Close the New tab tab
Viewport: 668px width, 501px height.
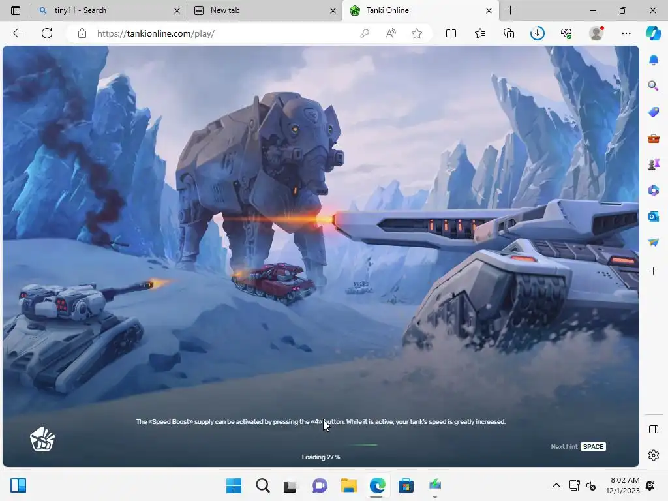click(333, 10)
